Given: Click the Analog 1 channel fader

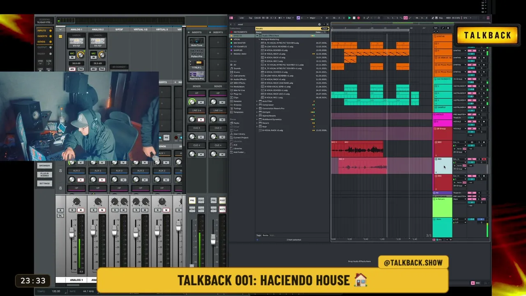Looking at the screenshot, I should point(72,233).
